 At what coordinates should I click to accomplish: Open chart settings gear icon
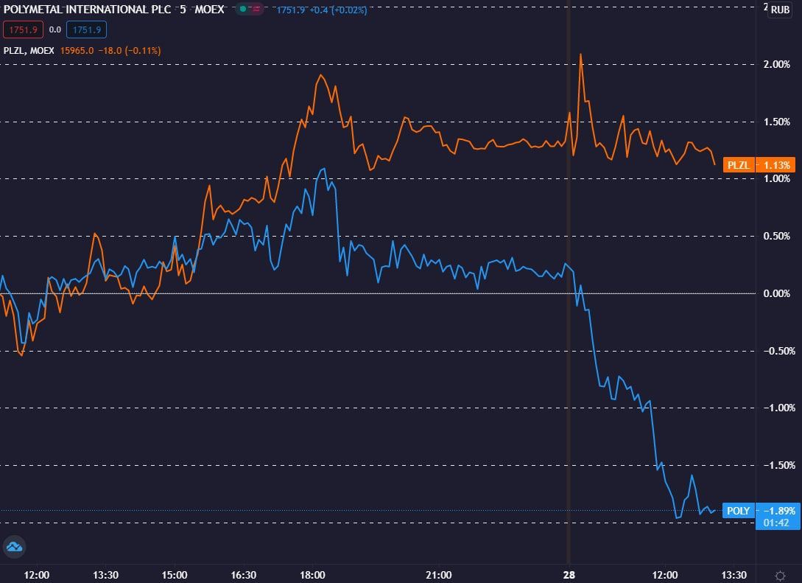tap(780, 576)
